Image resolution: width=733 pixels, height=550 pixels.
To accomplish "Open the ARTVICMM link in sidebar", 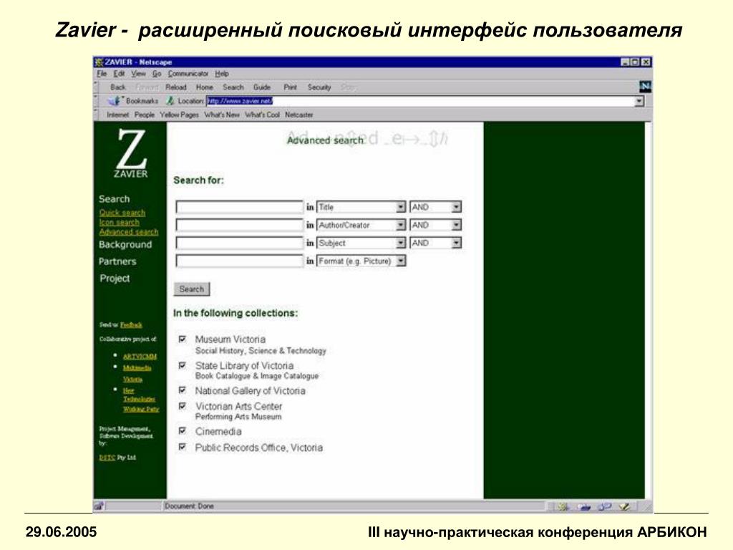I will coord(140,357).
